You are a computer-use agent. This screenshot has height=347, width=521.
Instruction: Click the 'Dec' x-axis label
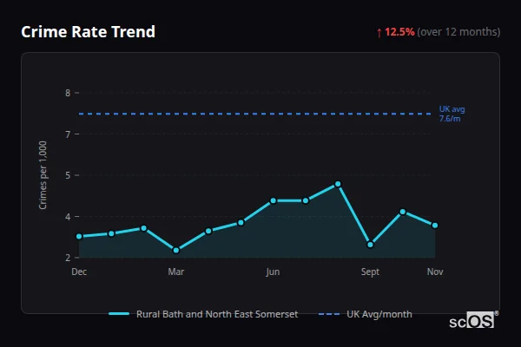pos(79,272)
